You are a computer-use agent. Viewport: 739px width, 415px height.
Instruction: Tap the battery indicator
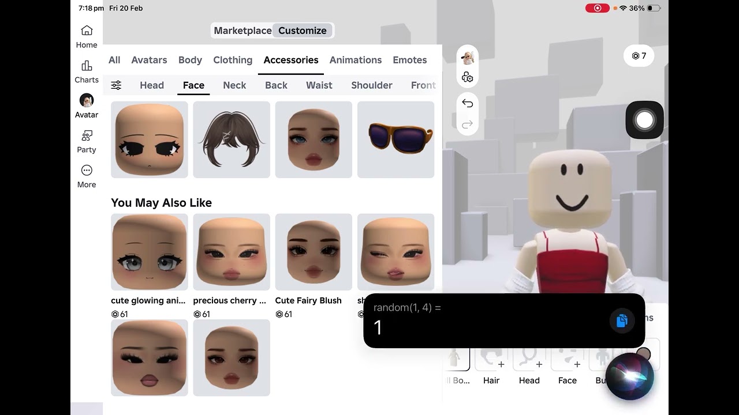[x=654, y=8]
